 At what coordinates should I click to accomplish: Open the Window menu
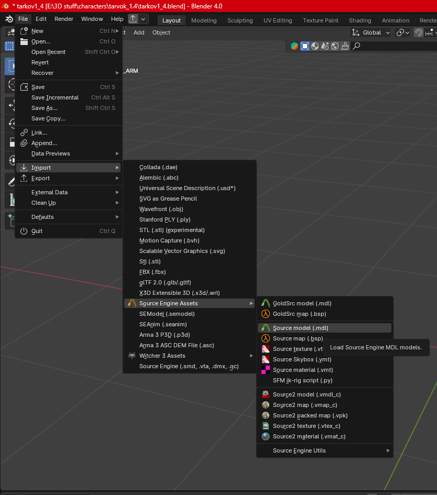(92, 19)
